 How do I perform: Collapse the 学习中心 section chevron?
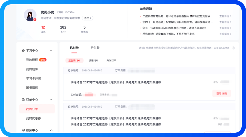(51, 51)
